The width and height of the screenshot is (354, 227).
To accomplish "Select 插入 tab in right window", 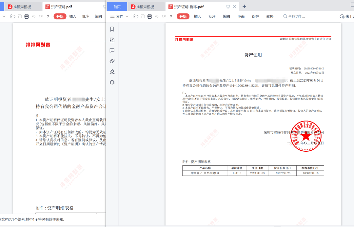I will pos(197,16).
